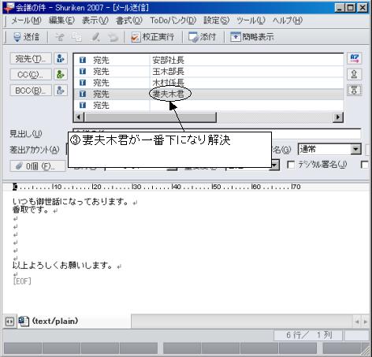This screenshot has height=357, width=372.
Task: Open address book icon beside 宛先(T) button
Action: coord(61,58)
